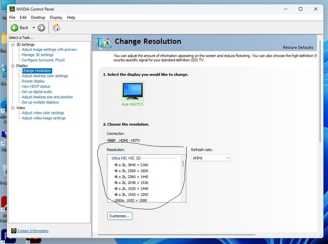Open the System Information link

pyautogui.click(x=33, y=231)
